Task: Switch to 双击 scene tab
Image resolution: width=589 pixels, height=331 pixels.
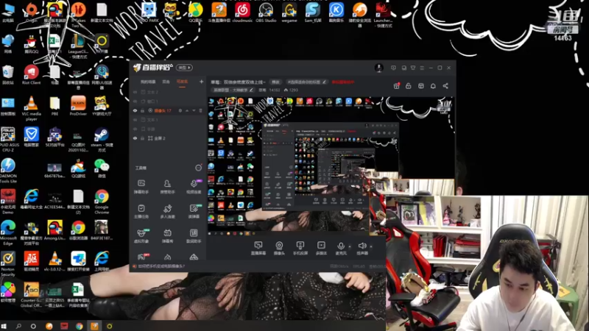Action: click(166, 82)
